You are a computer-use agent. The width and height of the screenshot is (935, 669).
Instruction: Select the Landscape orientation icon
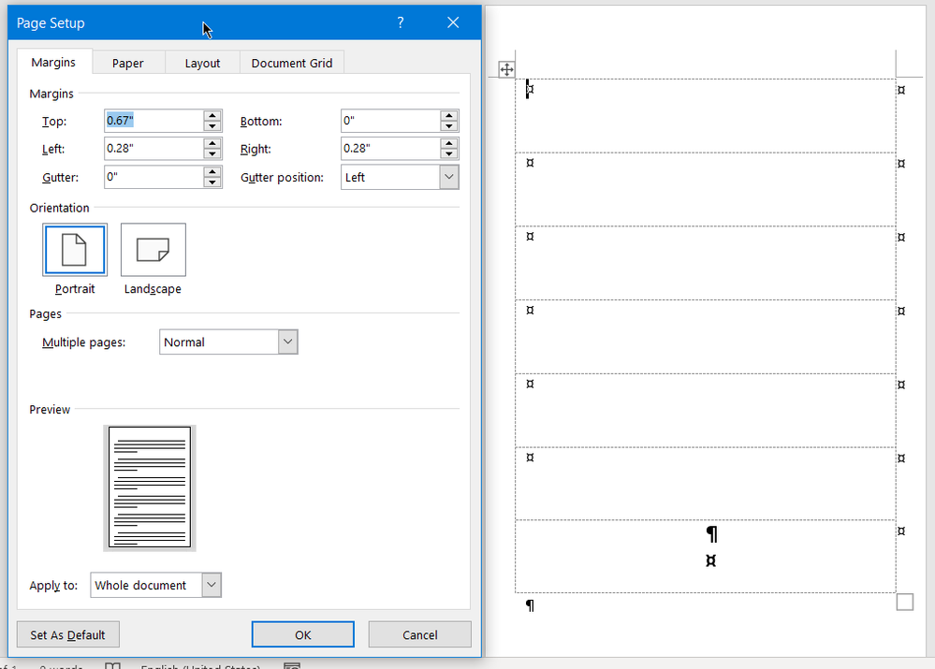tap(153, 250)
